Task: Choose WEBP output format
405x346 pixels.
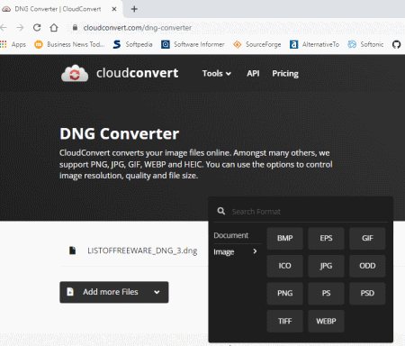Action: (326, 321)
